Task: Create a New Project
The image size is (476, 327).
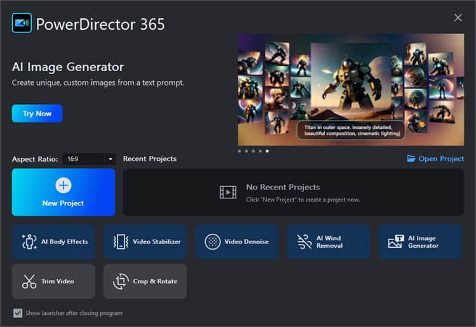Action: [63, 192]
